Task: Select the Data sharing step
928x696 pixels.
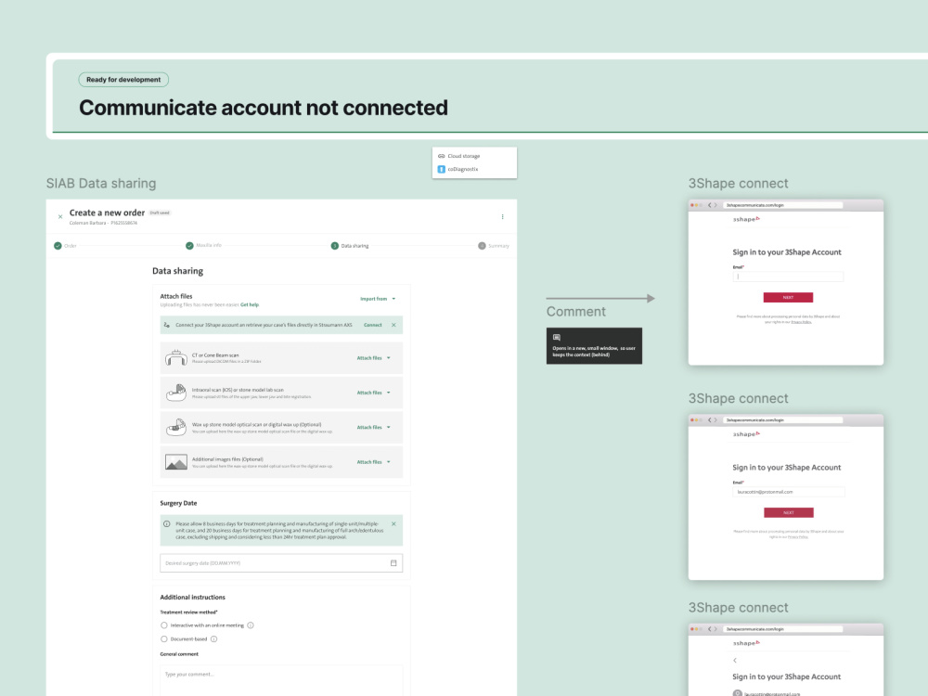Action: pyautogui.click(x=350, y=246)
